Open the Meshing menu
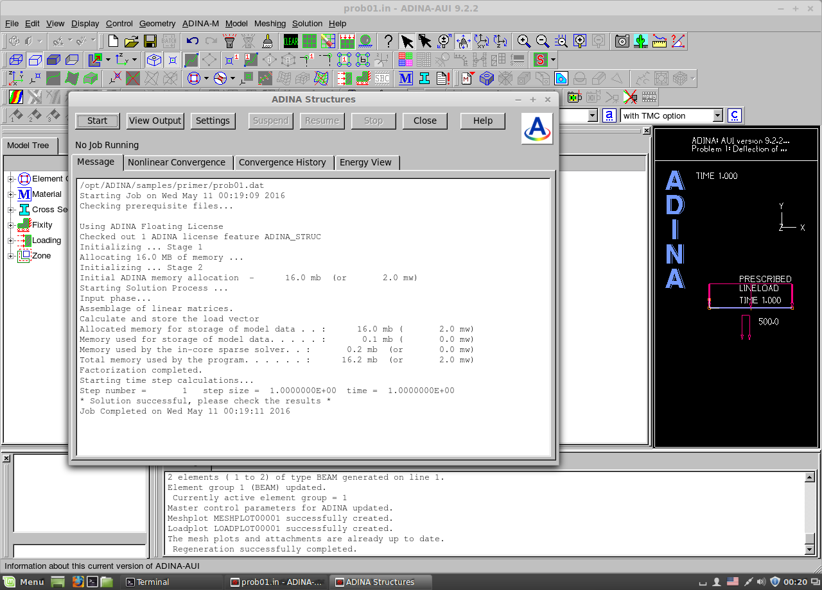This screenshot has width=822, height=590. (270, 24)
